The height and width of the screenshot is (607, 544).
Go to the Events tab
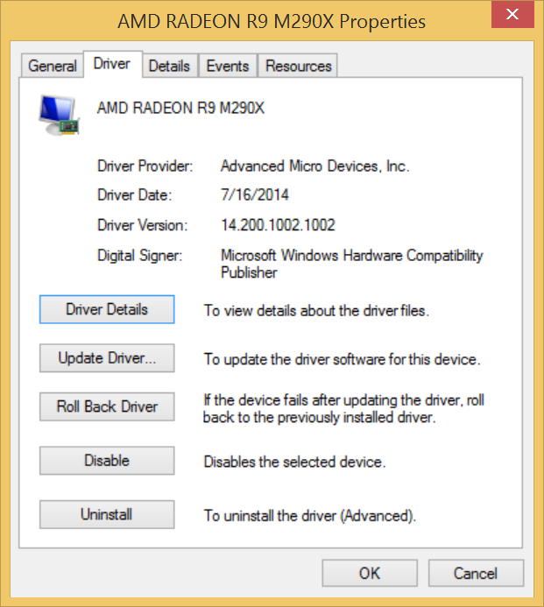228,66
